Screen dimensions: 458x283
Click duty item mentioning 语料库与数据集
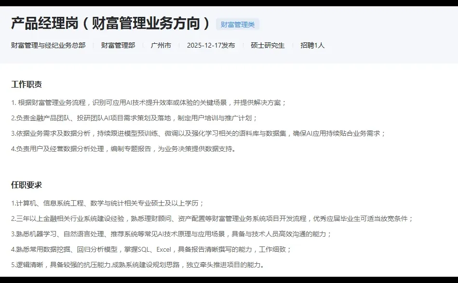[193, 133]
